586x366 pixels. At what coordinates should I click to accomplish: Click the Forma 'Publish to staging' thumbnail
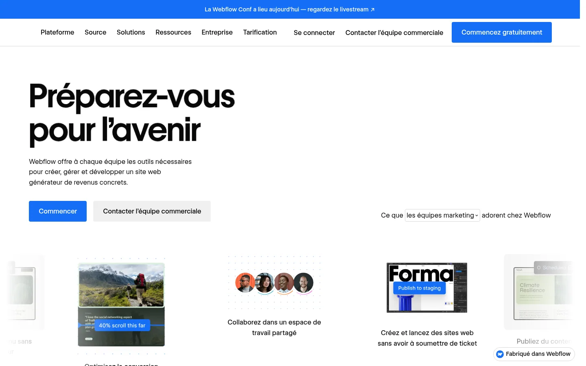click(x=427, y=288)
